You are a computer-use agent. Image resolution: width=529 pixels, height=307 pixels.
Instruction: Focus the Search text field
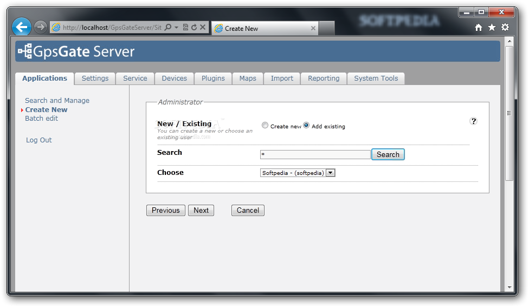pyautogui.click(x=315, y=154)
